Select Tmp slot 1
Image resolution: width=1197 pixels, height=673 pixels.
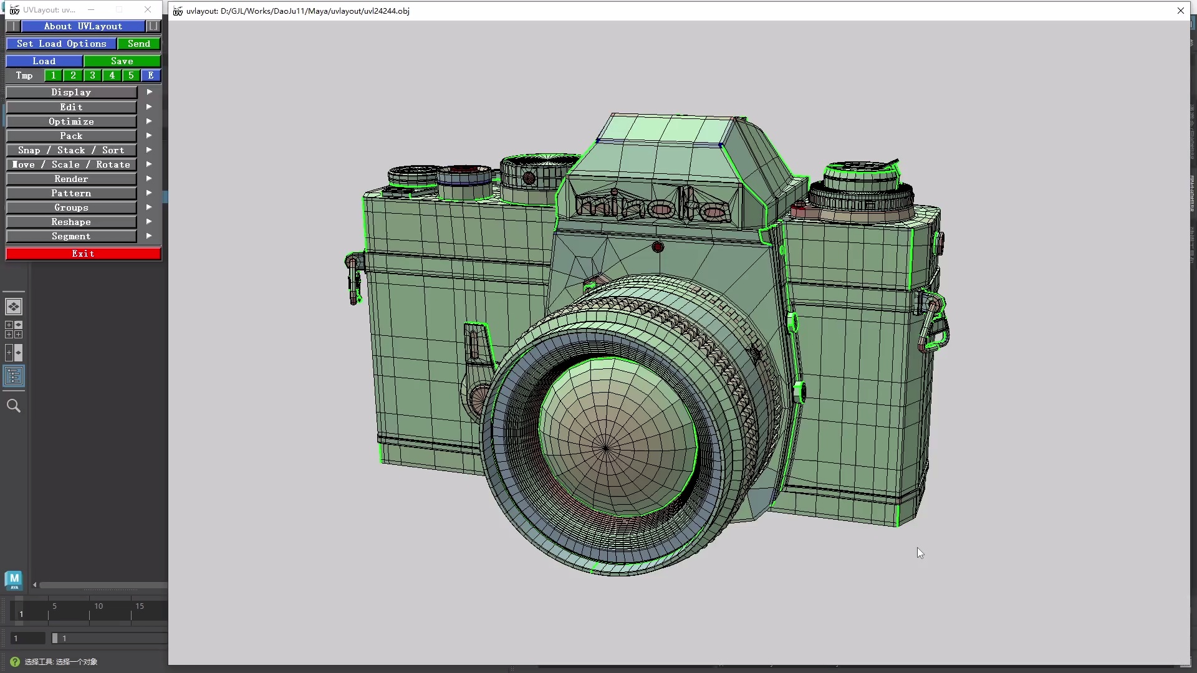pos(54,75)
